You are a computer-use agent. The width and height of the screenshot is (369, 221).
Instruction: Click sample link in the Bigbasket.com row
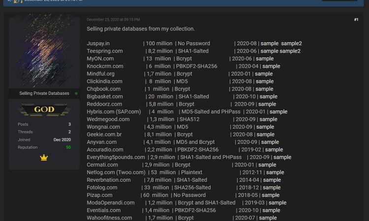[269, 97]
